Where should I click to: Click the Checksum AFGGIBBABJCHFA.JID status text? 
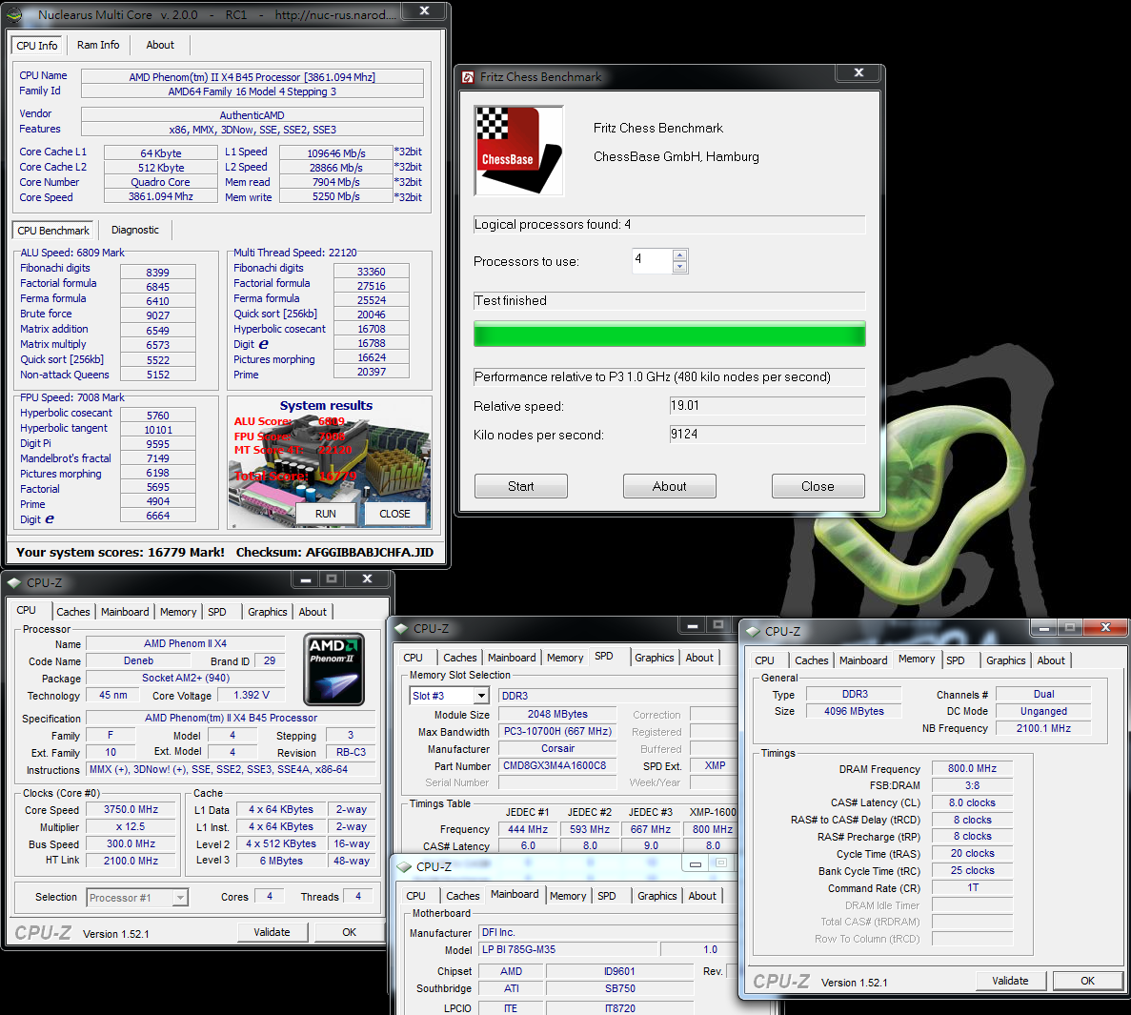[334, 553]
